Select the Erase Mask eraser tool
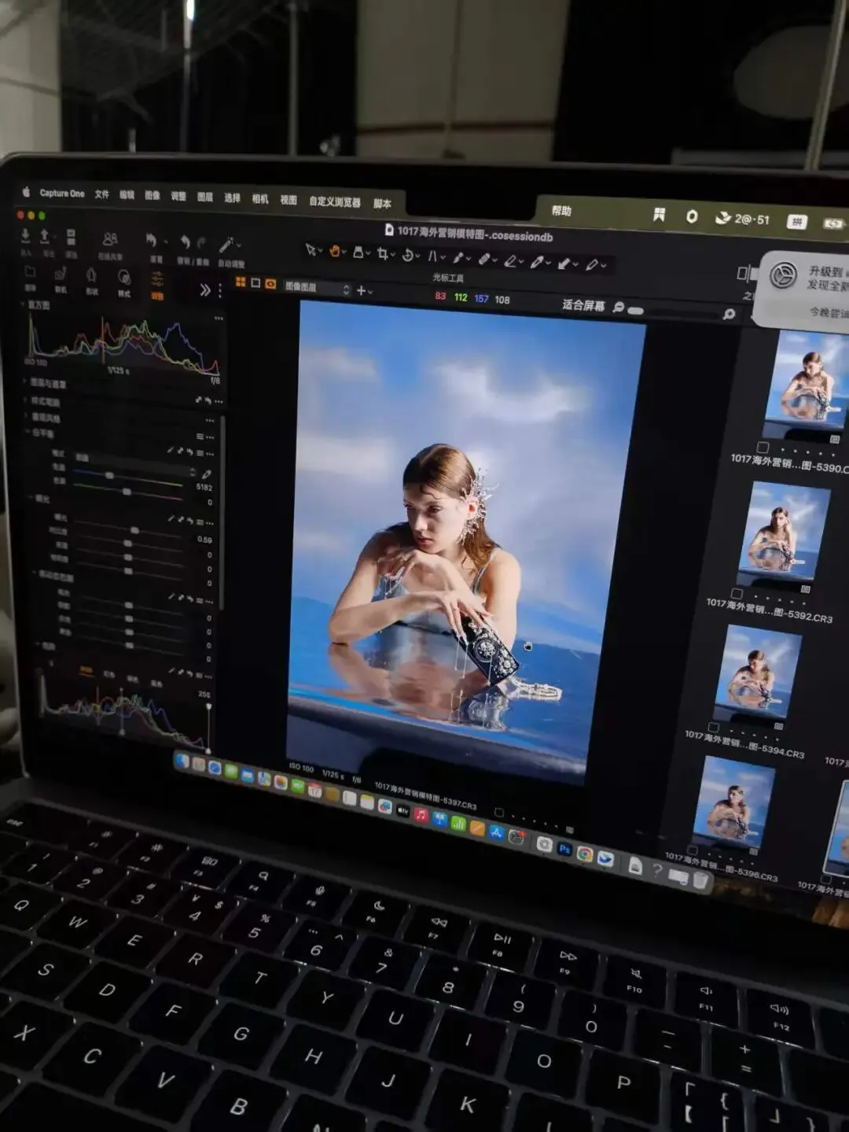849x1132 pixels. (510, 260)
